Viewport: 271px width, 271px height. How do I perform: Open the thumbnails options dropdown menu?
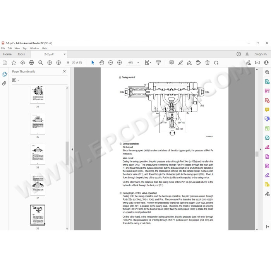point(15,80)
